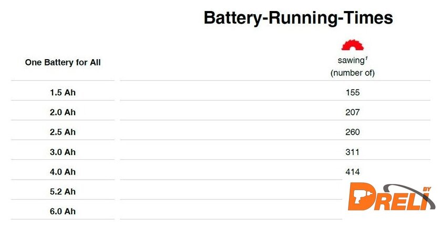Click the 5.2 Ah row label
The width and height of the screenshot is (441, 230).
[x=63, y=192]
